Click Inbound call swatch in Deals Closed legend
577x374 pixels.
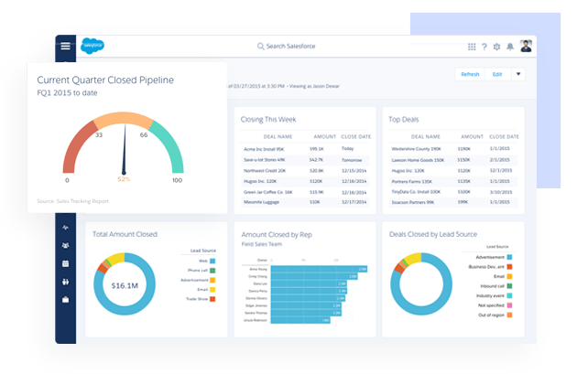(x=509, y=286)
